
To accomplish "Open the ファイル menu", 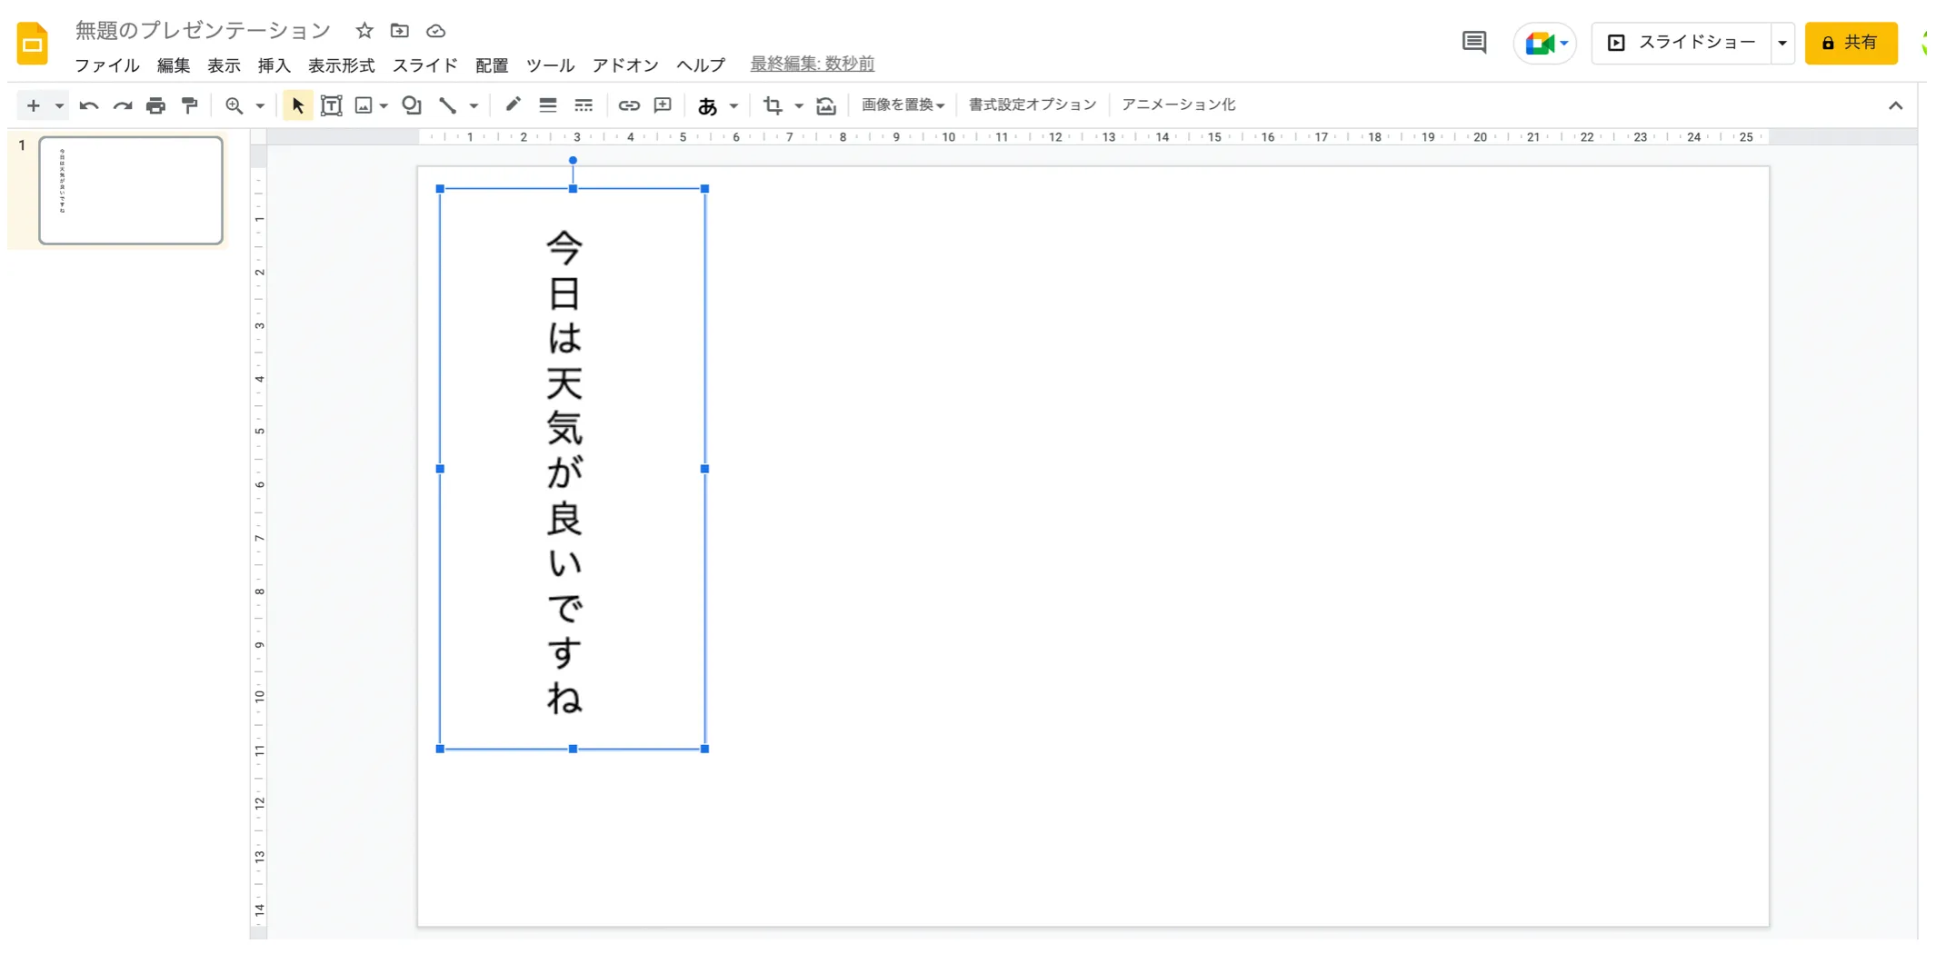I will (x=107, y=65).
